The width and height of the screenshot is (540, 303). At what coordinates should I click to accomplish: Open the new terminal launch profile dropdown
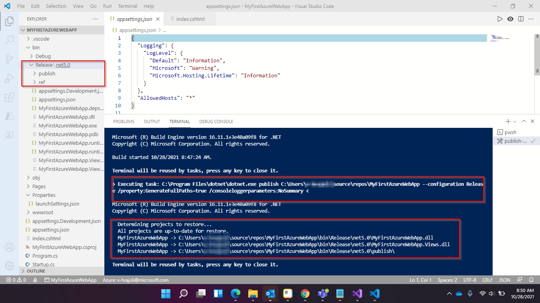(514, 122)
